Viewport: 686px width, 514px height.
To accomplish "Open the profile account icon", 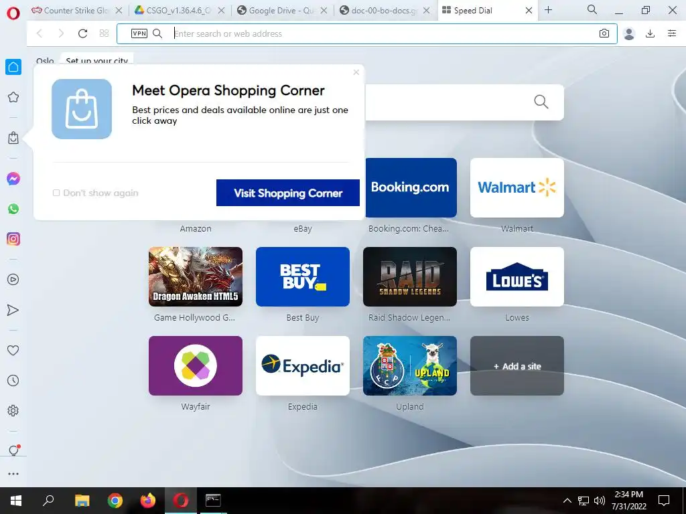I will 629,33.
